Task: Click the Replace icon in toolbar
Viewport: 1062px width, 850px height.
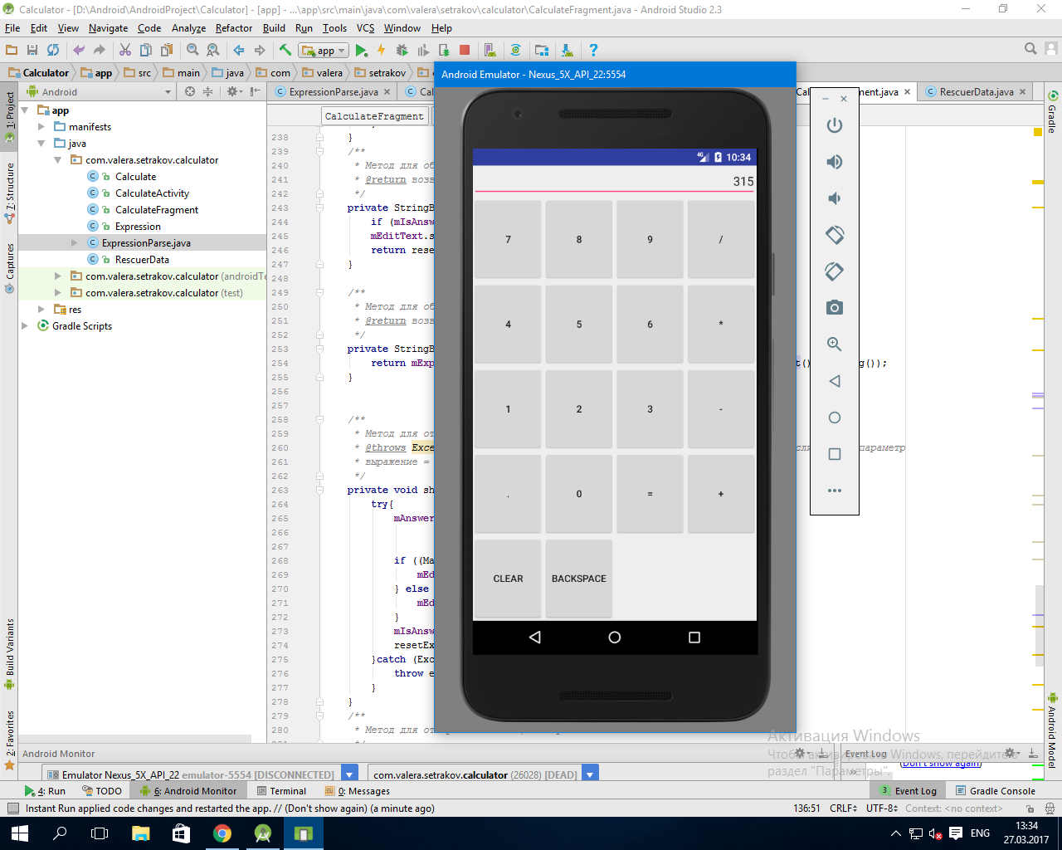Action: 212,51
